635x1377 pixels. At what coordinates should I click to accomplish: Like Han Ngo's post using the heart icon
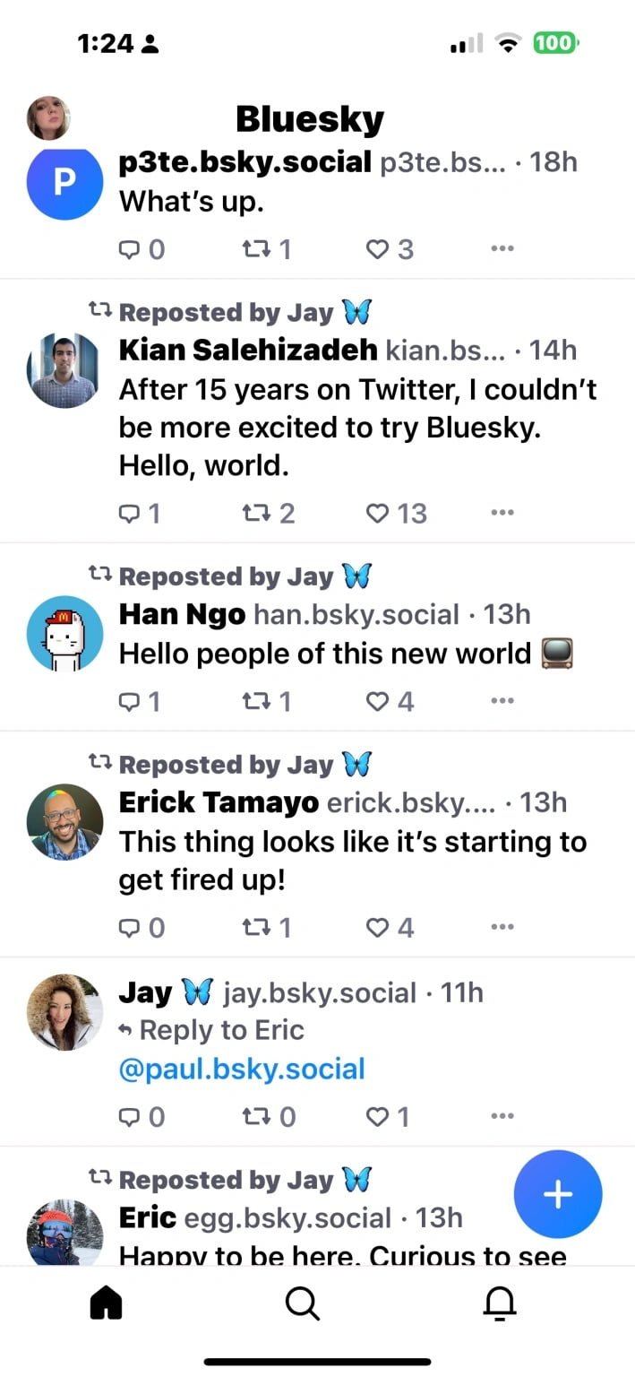(x=376, y=701)
